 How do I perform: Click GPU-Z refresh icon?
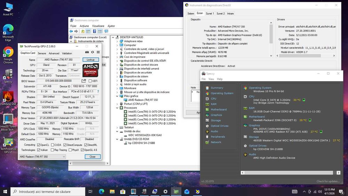coord(93,52)
